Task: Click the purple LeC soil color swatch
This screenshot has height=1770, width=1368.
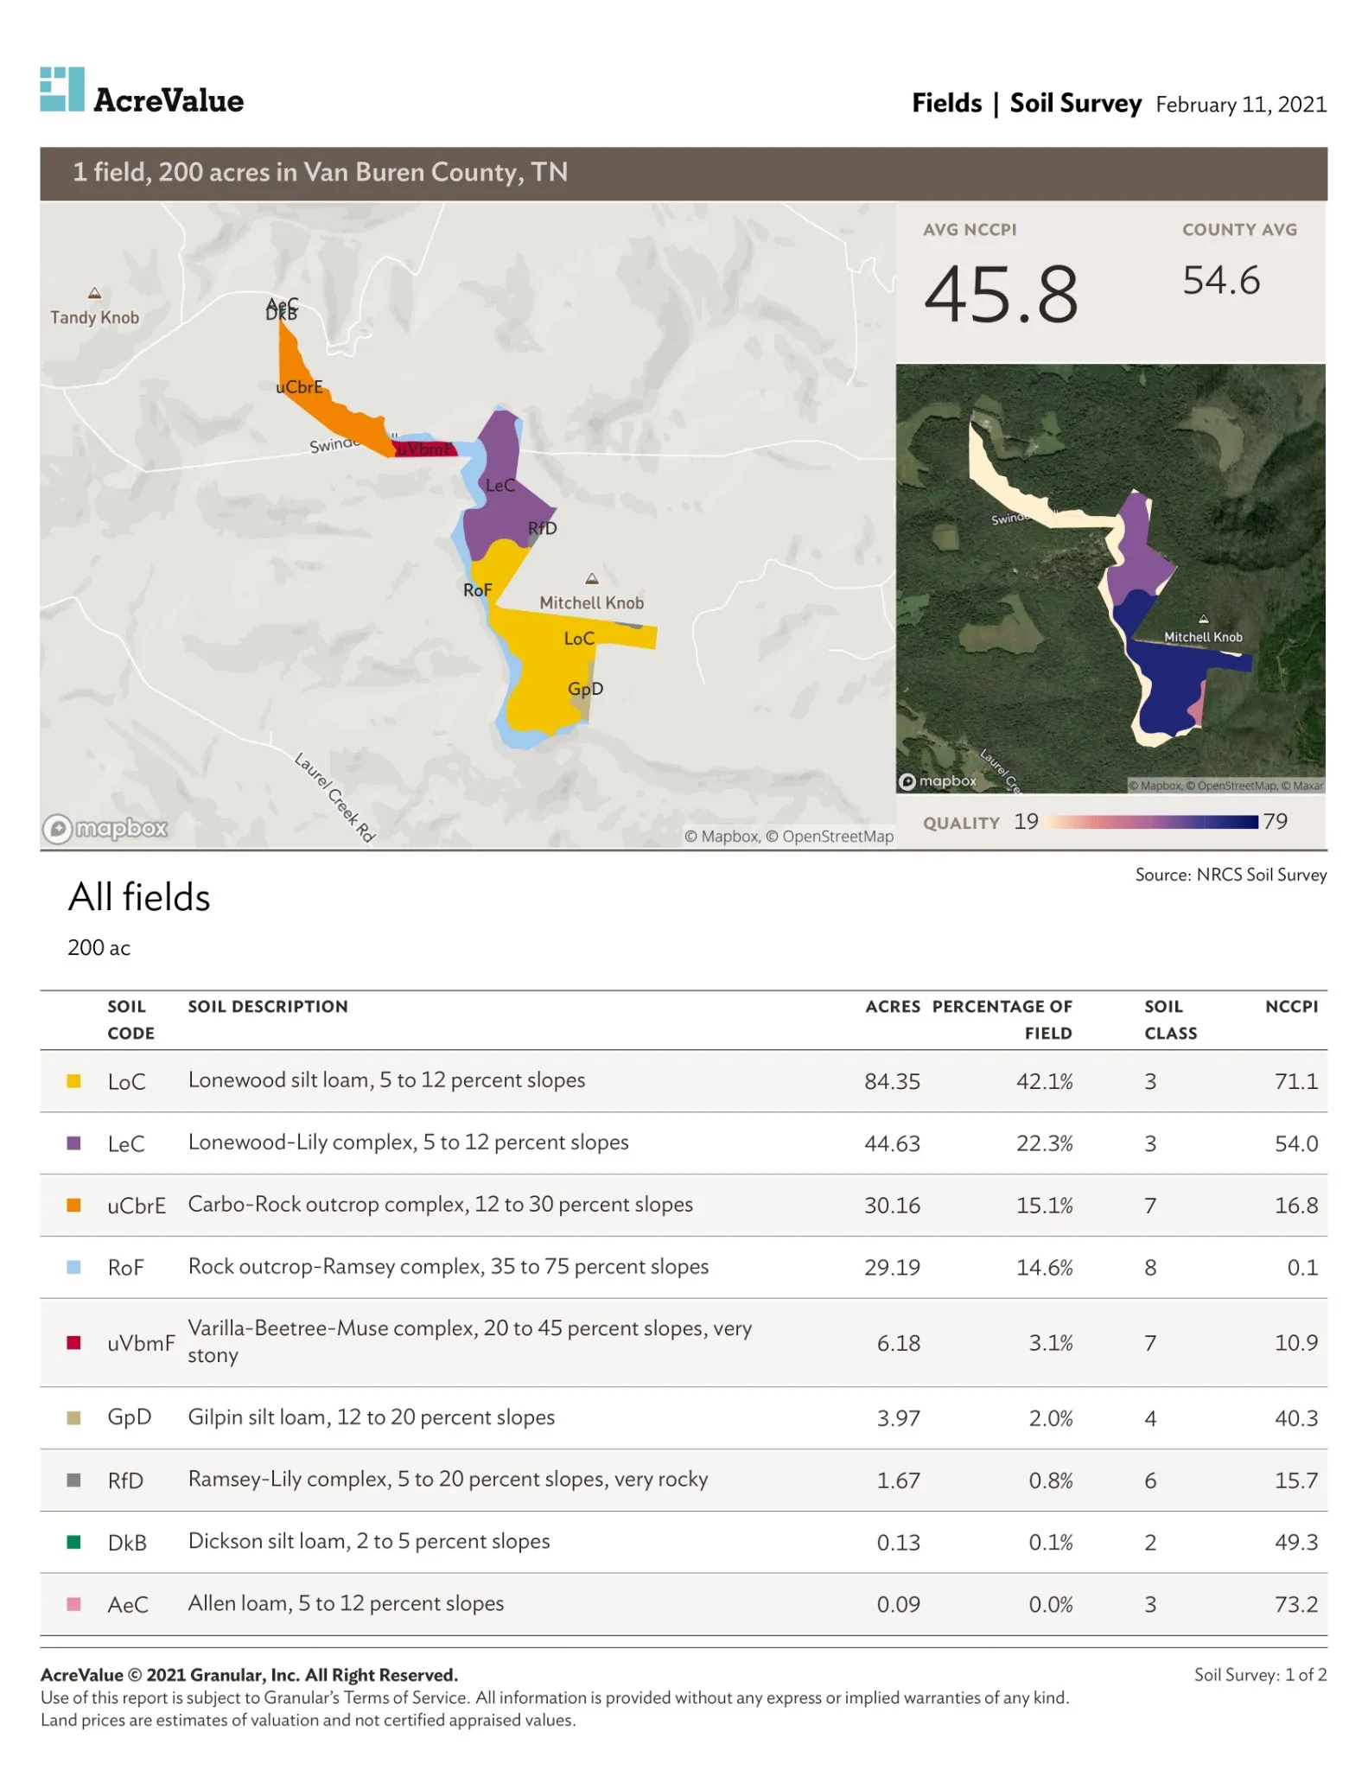Action: pyautogui.click(x=74, y=1143)
